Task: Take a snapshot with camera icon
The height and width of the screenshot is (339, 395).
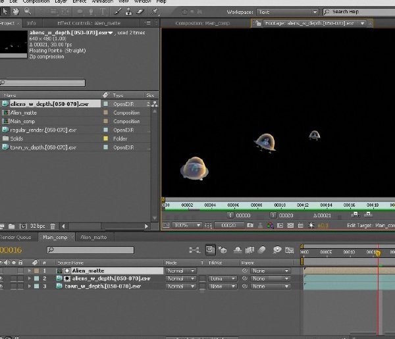Action: (x=250, y=225)
